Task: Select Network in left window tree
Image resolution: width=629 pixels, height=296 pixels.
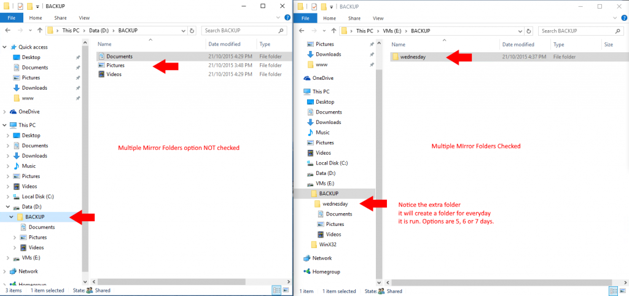Action: pos(28,271)
